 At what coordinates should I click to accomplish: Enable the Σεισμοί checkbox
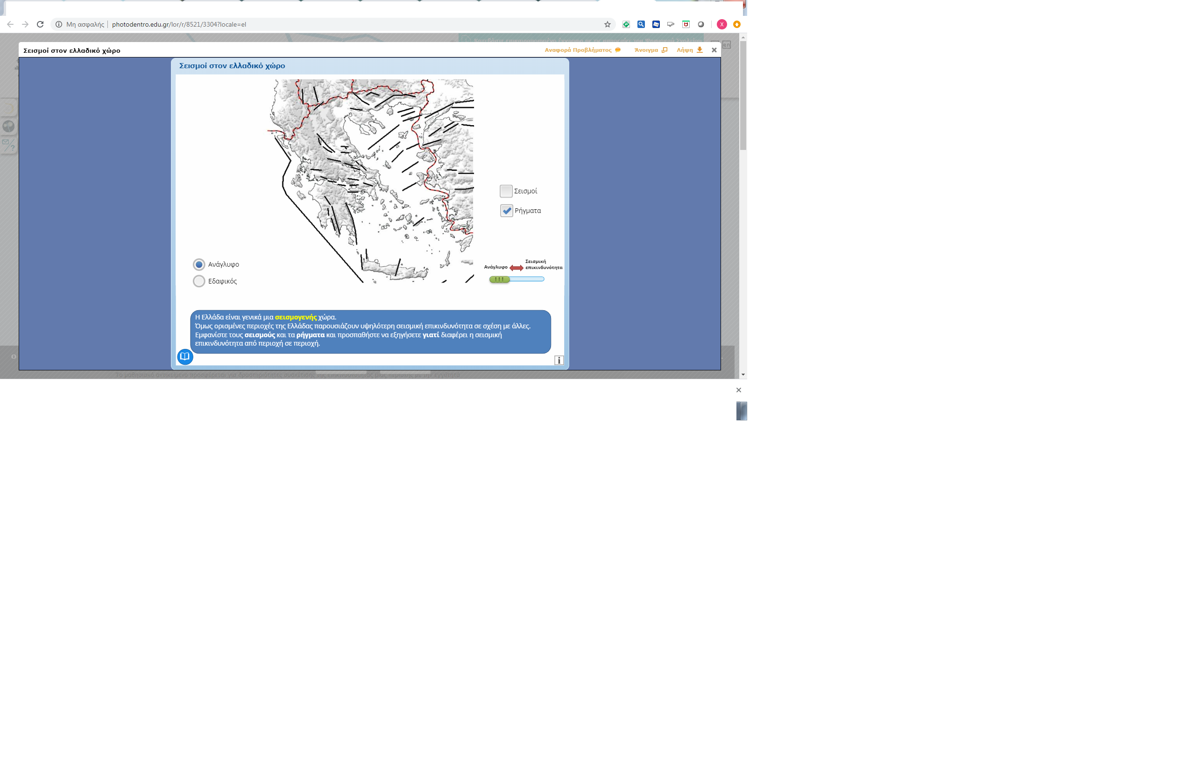(x=506, y=191)
